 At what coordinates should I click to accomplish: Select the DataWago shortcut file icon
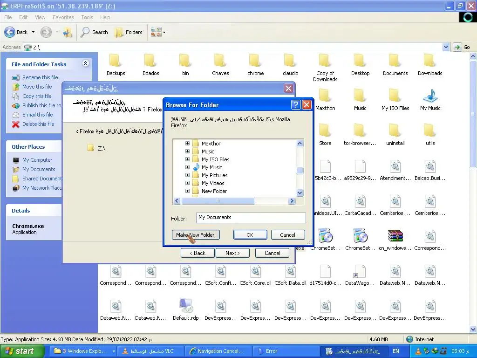click(360, 271)
